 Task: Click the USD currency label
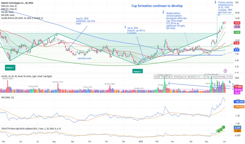[237, 3]
